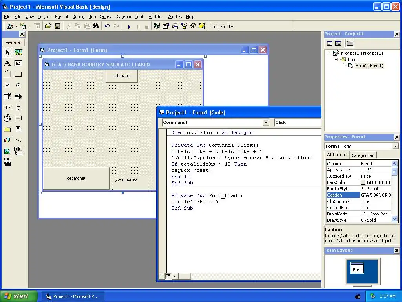The height and width of the screenshot is (302, 402).
Task: Click the rob bank button on form
Action: 122,76
